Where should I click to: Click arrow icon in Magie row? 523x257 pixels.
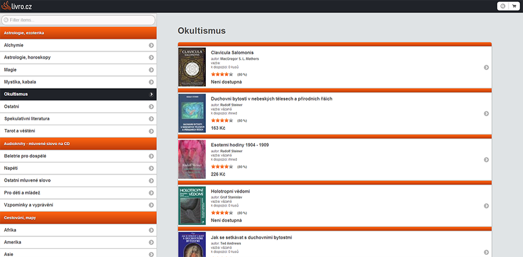[151, 70]
